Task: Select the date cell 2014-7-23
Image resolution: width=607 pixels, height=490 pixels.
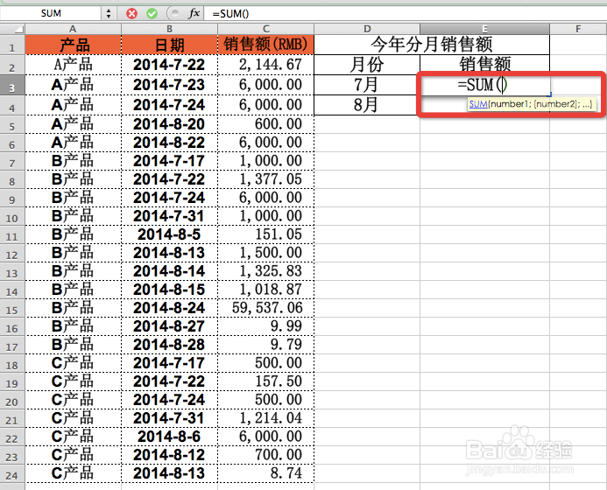Action: point(170,85)
